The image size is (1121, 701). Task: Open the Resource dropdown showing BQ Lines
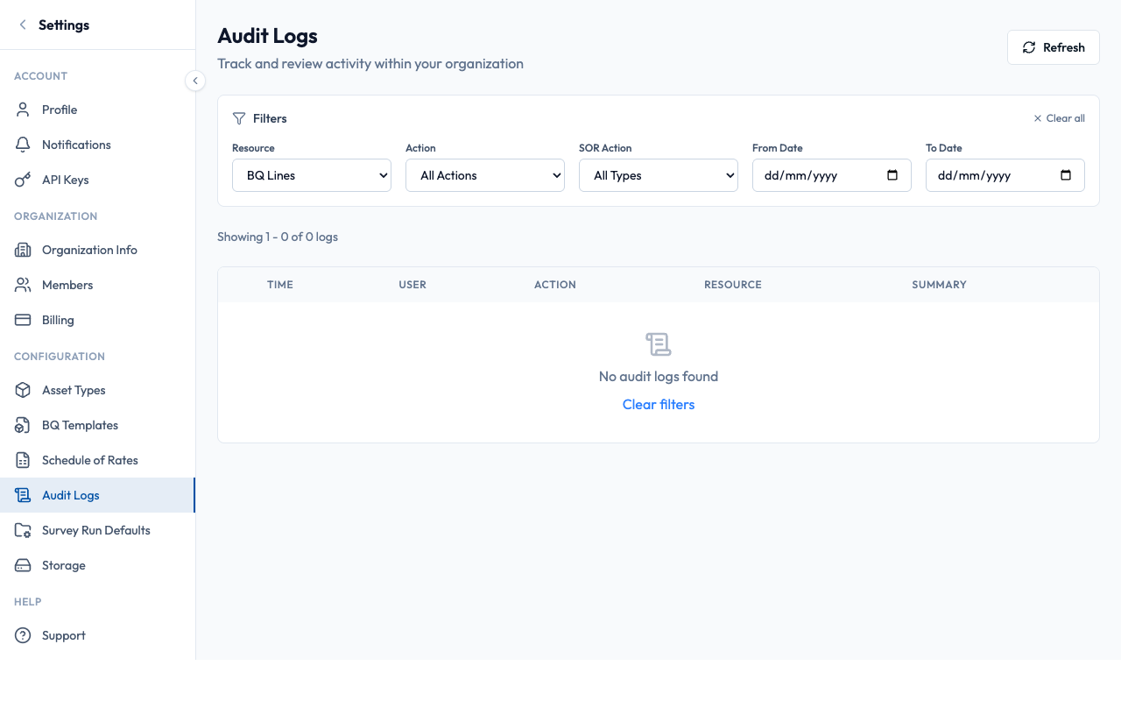point(311,175)
